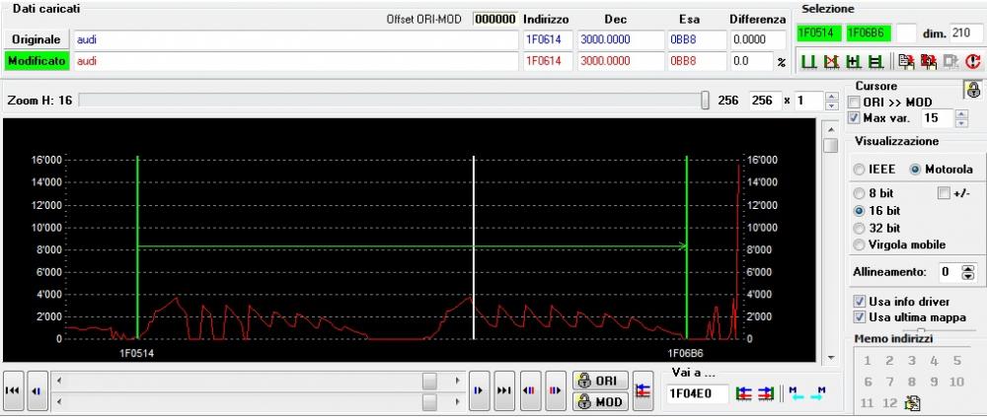Enable the ORI >> MOD checkbox
Image resolution: width=987 pixels, height=417 pixels.
click(x=854, y=103)
